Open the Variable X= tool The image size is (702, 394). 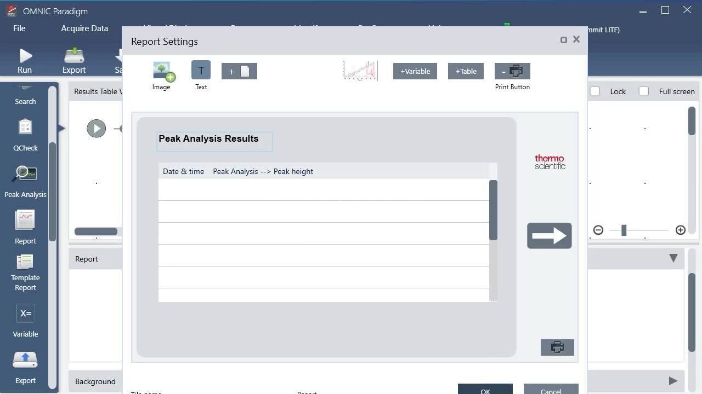click(25, 314)
